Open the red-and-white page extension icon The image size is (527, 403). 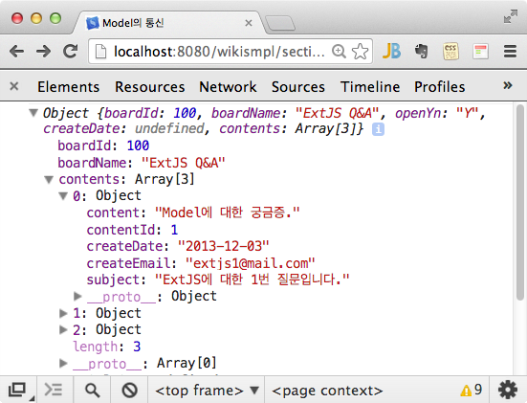click(x=480, y=52)
